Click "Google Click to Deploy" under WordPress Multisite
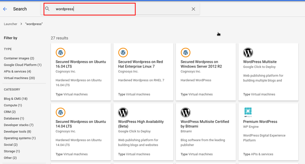 coord(259,67)
